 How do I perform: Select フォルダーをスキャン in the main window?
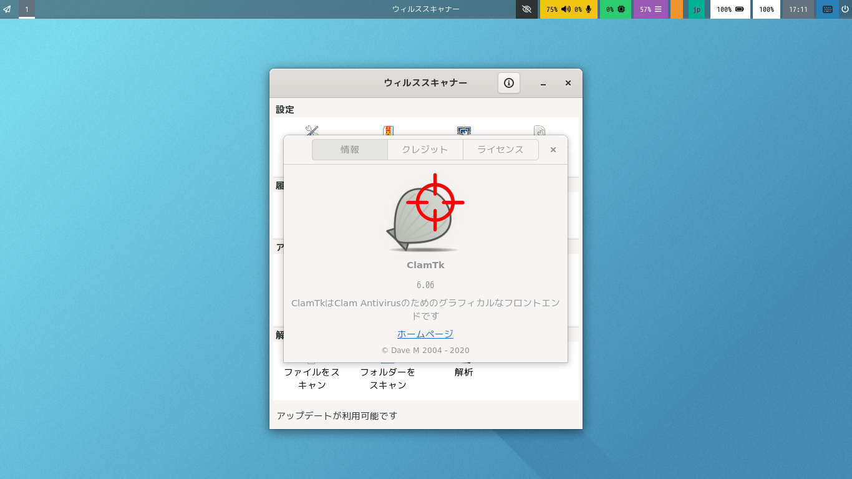click(388, 378)
